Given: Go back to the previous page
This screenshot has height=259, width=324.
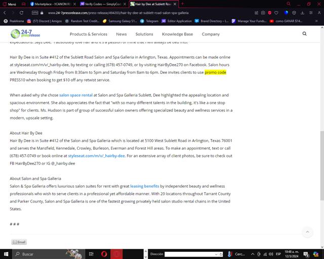Looking at the screenshot, I should click(x=5, y=13).
